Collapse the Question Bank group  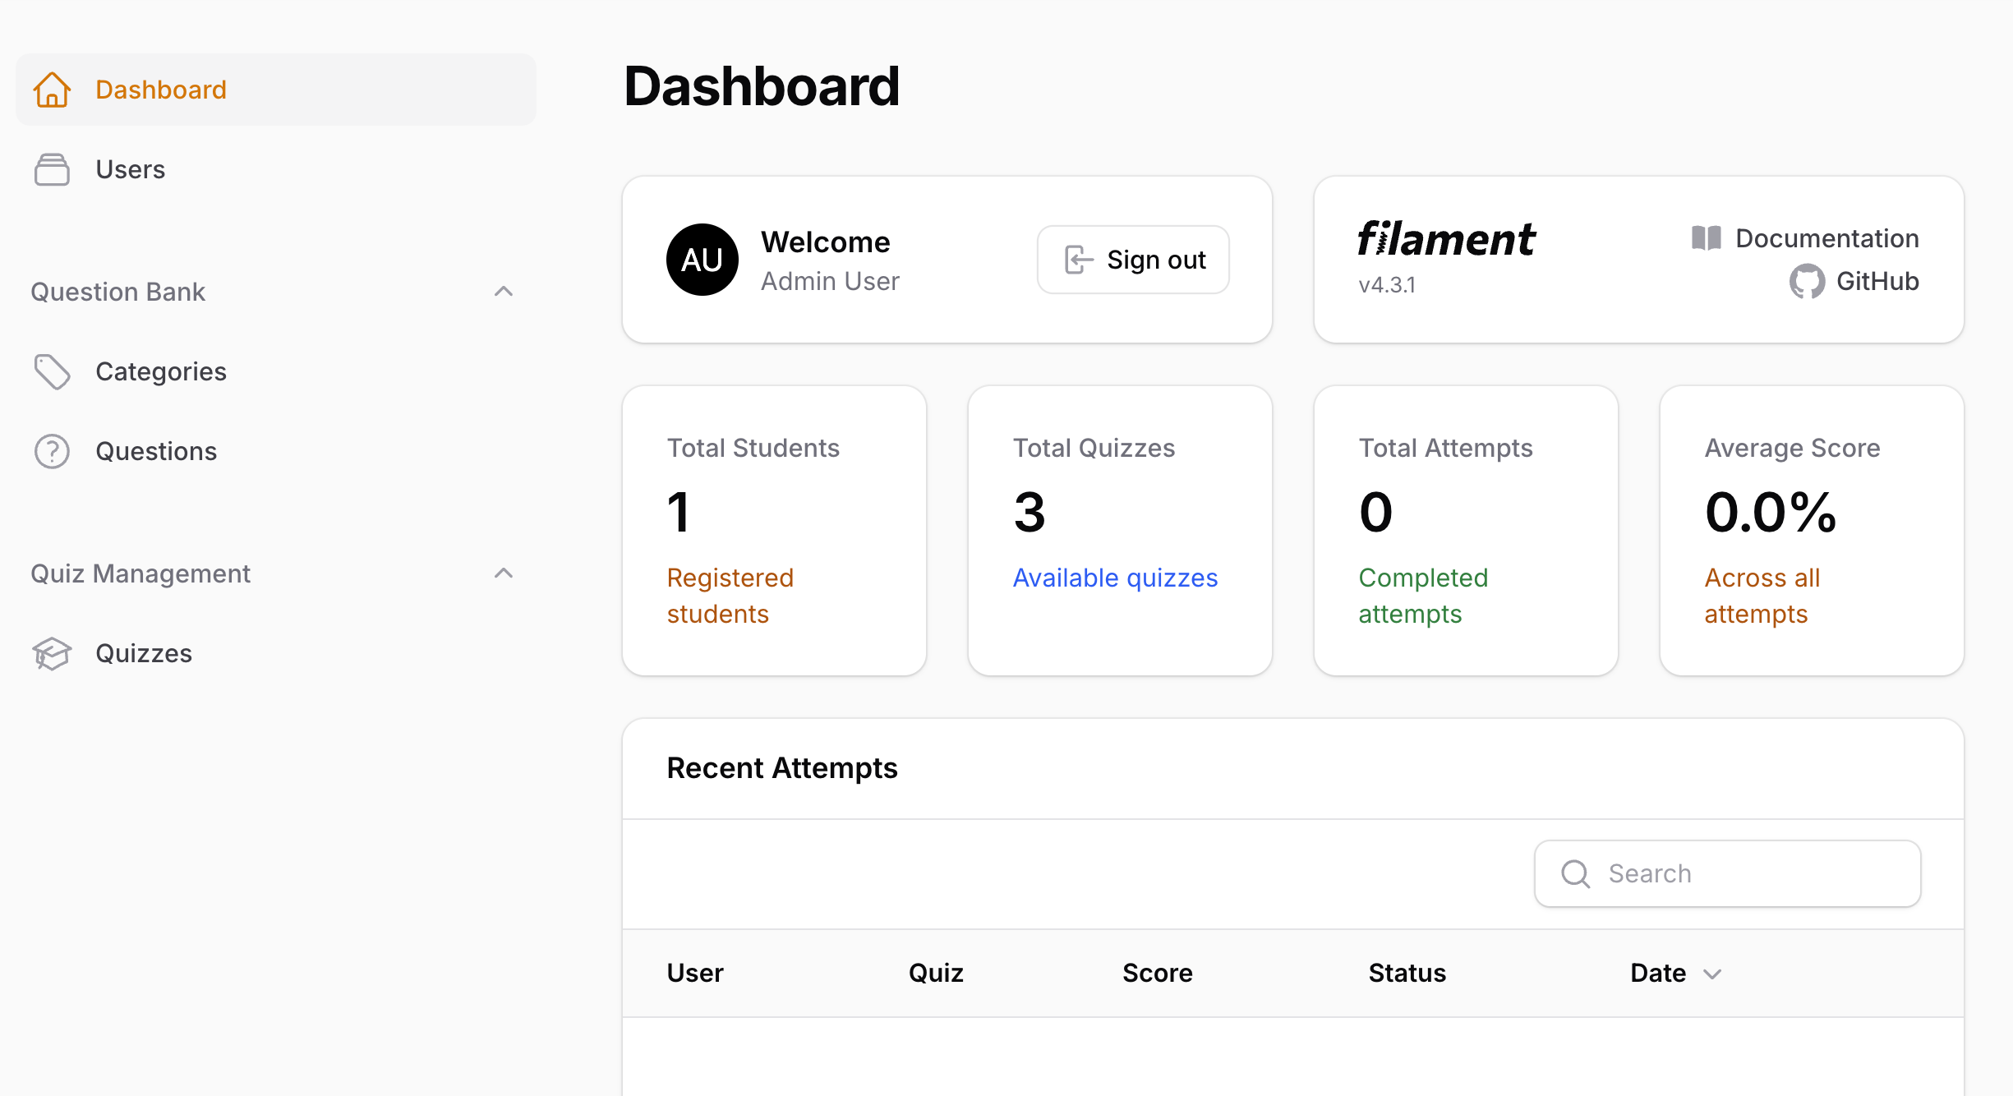(x=504, y=292)
